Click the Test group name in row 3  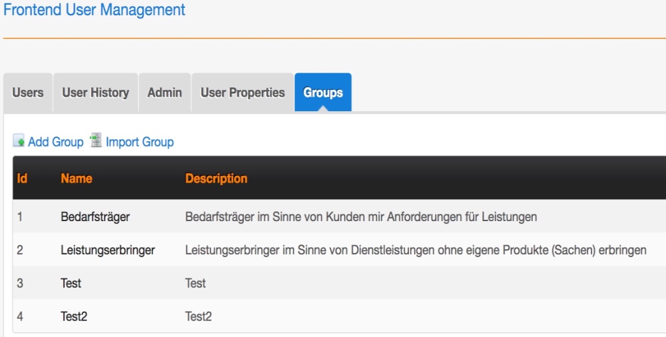point(71,284)
